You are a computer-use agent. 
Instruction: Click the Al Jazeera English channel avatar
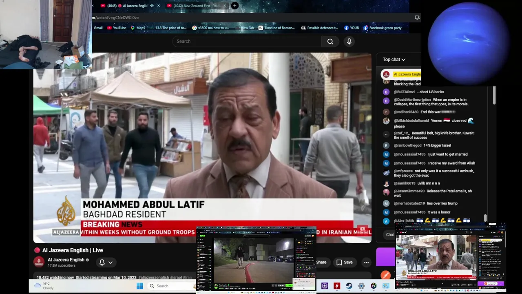39,262
